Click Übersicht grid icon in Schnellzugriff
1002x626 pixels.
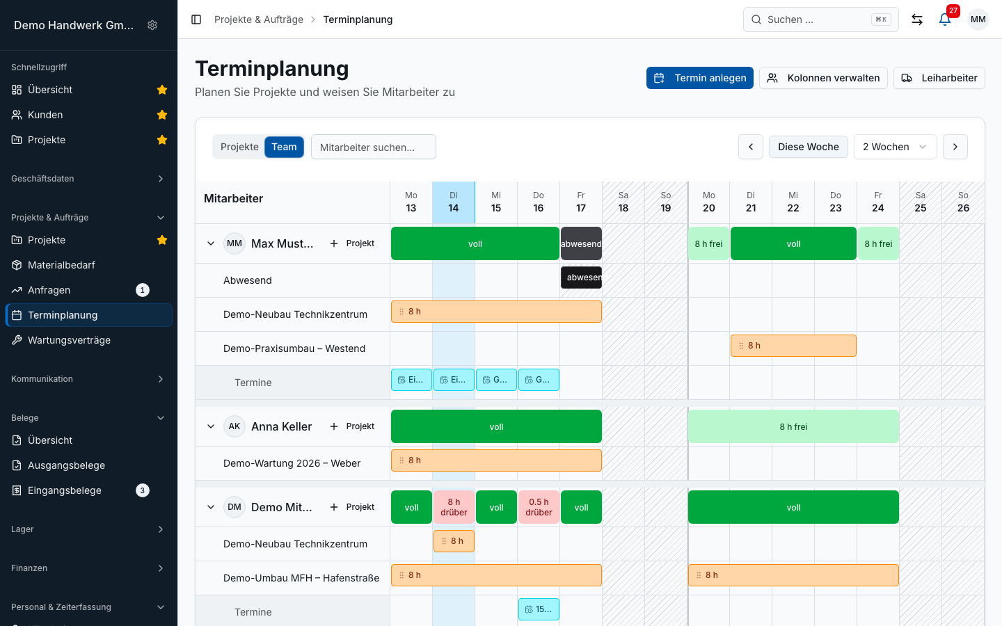point(17,90)
